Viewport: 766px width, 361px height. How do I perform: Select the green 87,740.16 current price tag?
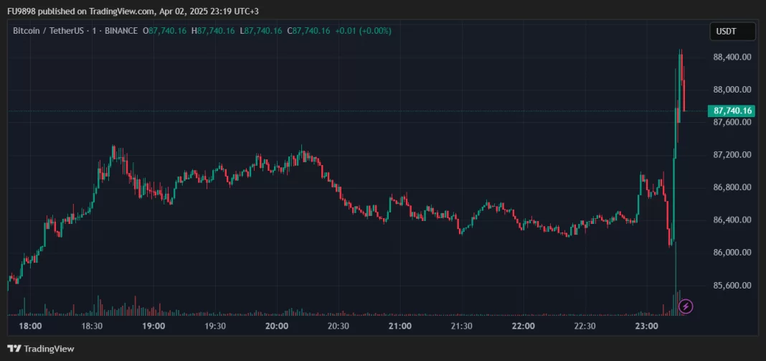tap(732, 111)
